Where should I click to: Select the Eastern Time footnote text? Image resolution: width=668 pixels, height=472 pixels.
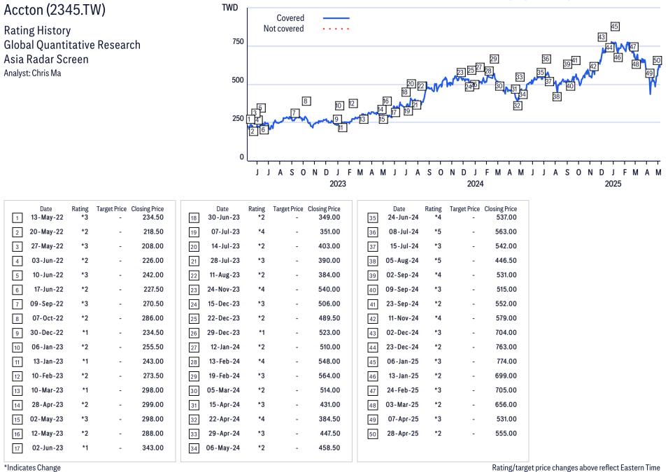pyautogui.click(x=576, y=467)
